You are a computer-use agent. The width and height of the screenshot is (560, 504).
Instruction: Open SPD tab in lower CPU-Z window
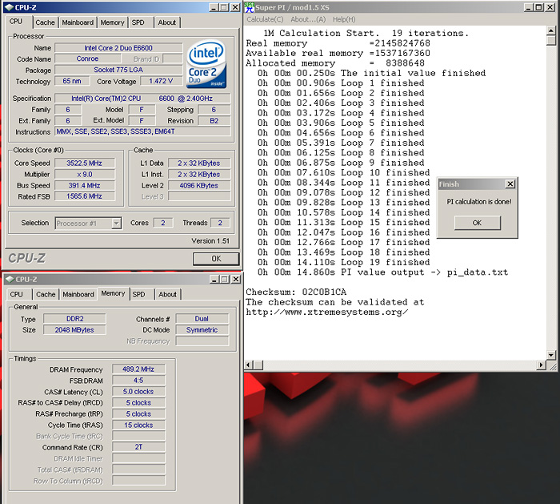pos(138,294)
